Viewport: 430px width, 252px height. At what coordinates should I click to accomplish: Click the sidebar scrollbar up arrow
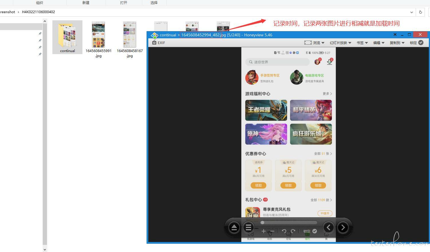45,21
